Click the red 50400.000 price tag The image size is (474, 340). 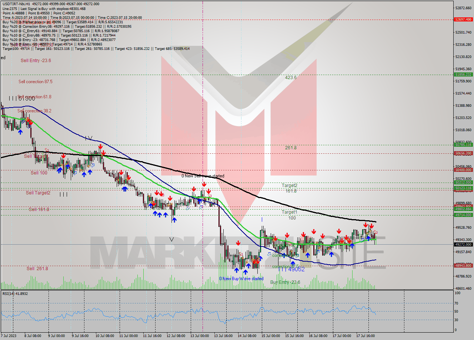[463, 170]
